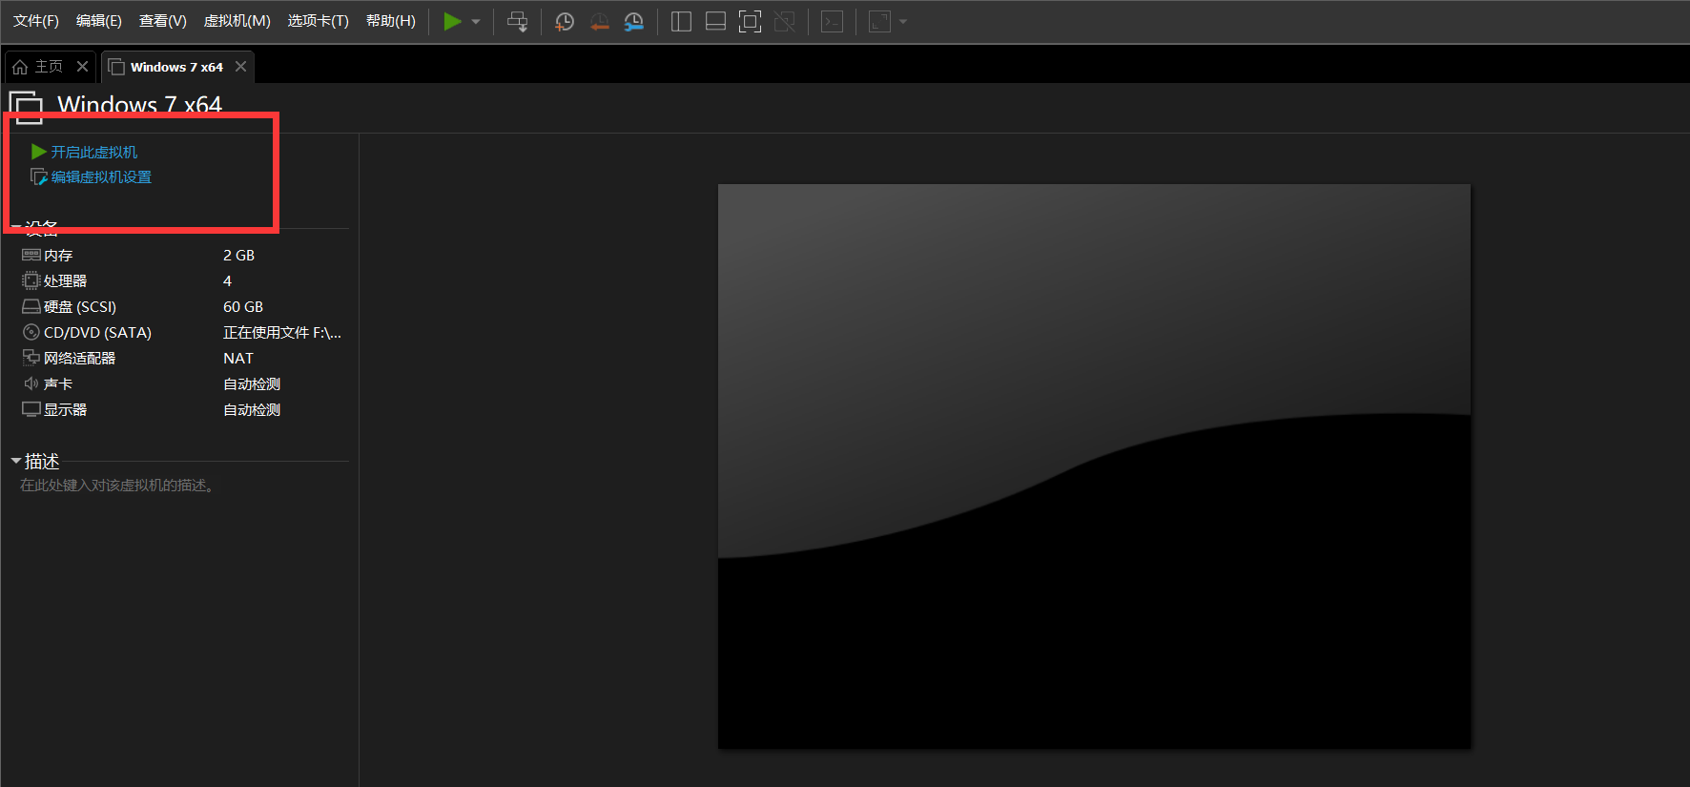Open the 编辑(E) menu
Screen dimensions: 1690x787
pos(99,21)
